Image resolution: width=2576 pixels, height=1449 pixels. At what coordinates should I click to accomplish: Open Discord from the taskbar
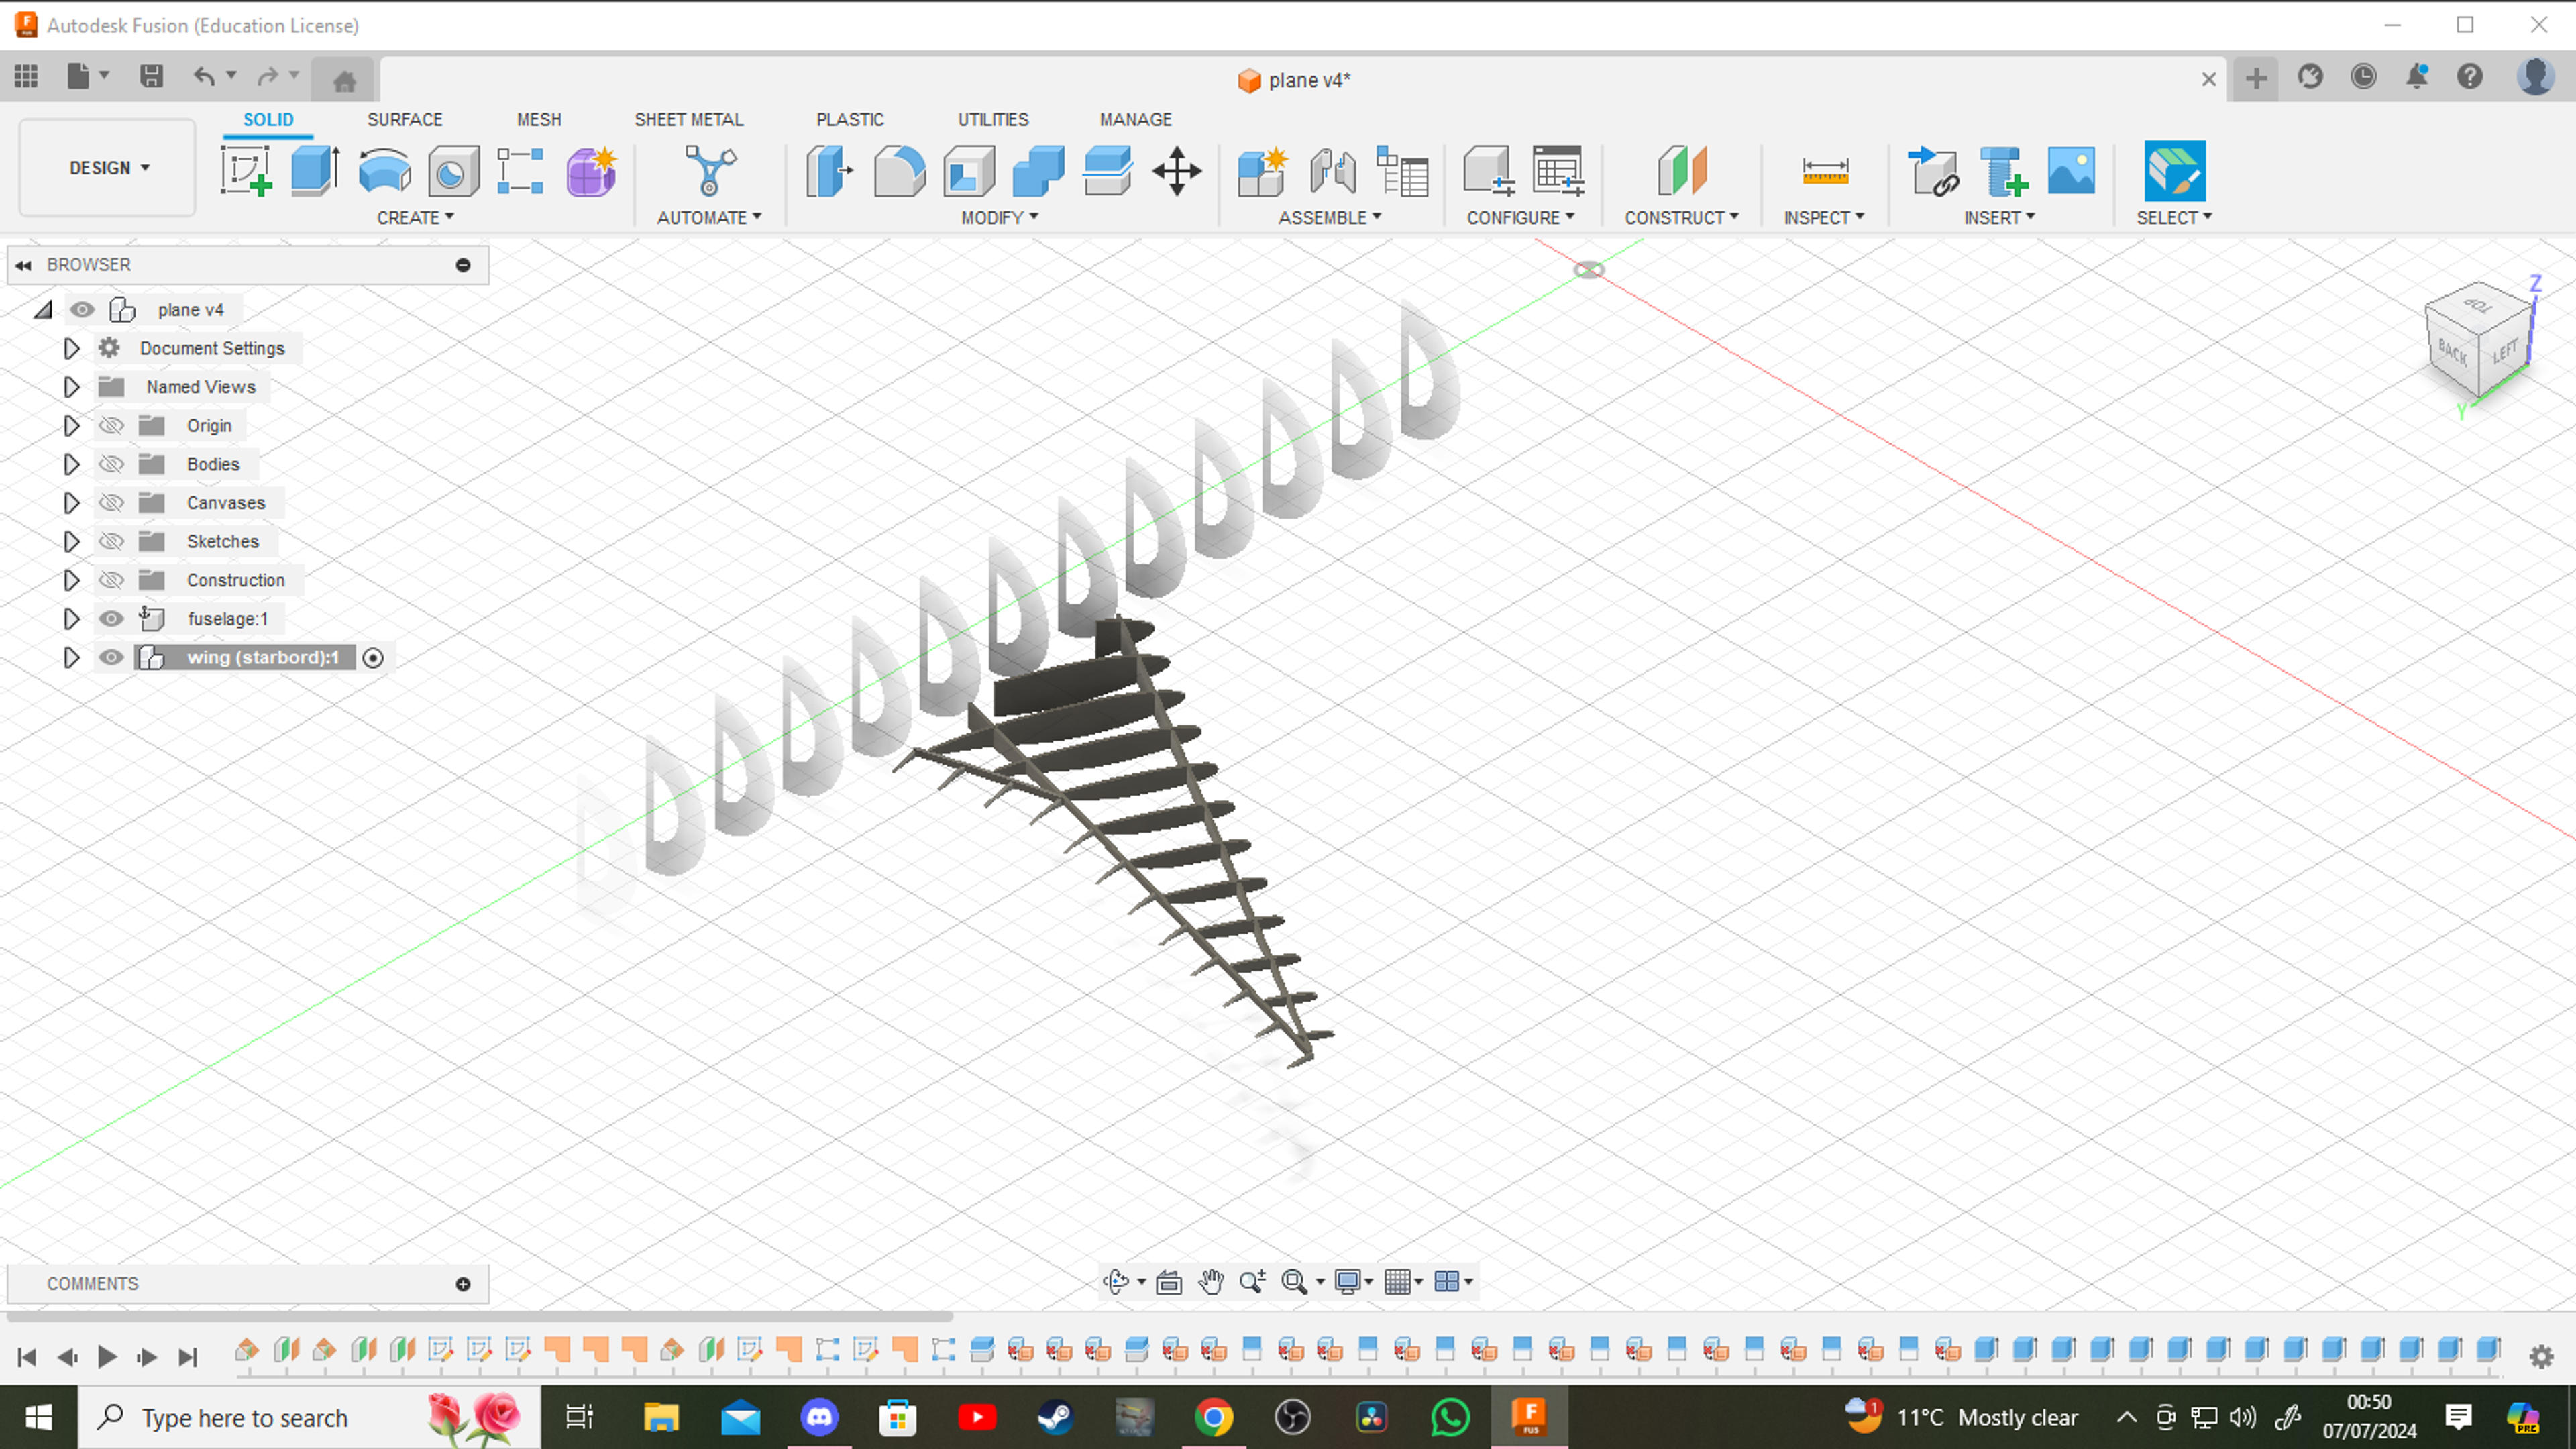click(819, 1417)
